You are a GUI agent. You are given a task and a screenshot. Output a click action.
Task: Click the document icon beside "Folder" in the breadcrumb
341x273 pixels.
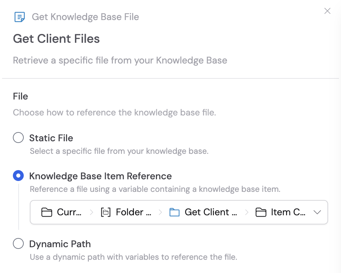coord(106,212)
